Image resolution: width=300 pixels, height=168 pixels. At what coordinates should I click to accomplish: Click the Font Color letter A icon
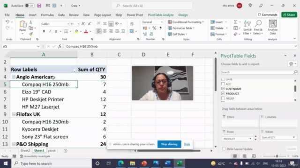pyautogui.click(x=86, y=31)
